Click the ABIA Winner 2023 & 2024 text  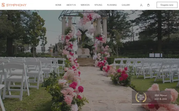tap(161, 97)
